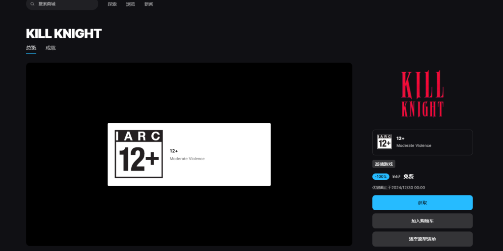503x251 pixels.
Task: Click the search magnifier icon
Action: [32, 4]
